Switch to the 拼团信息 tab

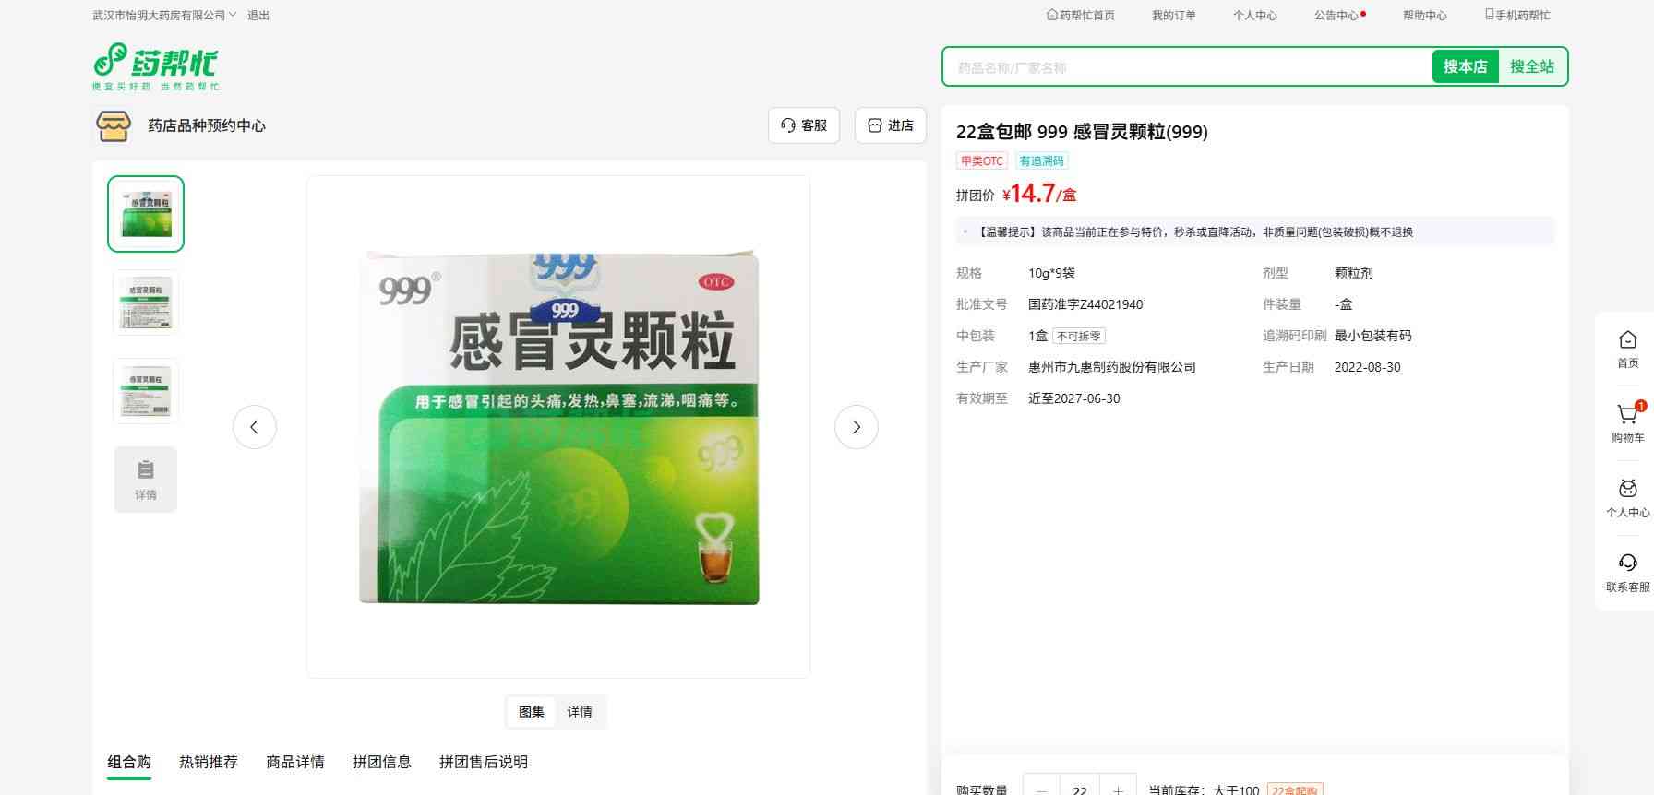382,762
